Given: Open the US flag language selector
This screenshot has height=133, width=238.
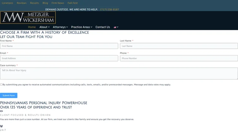Looking at the screenshot, I should (116, 27).
